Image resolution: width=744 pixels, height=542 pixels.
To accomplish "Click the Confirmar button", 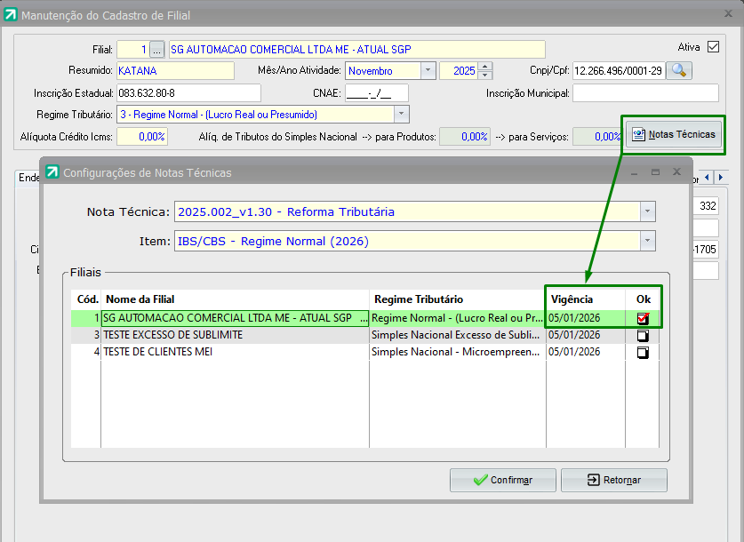I will 502,480.
